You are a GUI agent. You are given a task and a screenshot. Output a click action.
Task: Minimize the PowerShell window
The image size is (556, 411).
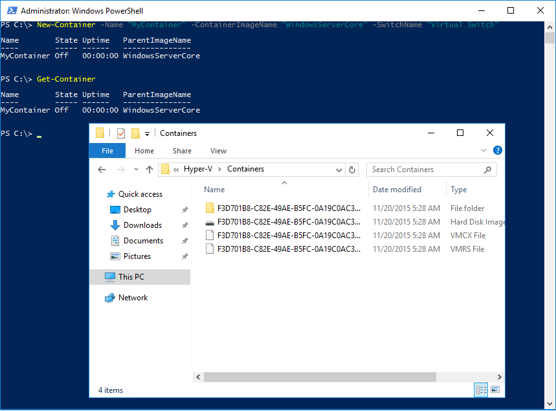click(x=482, y=10)
